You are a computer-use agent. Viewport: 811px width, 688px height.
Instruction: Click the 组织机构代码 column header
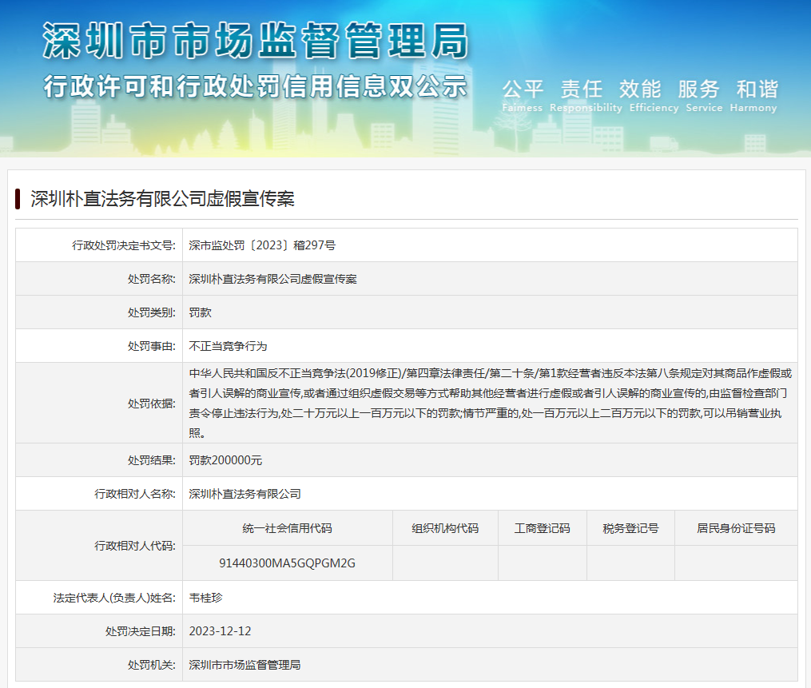coord(445,528)
